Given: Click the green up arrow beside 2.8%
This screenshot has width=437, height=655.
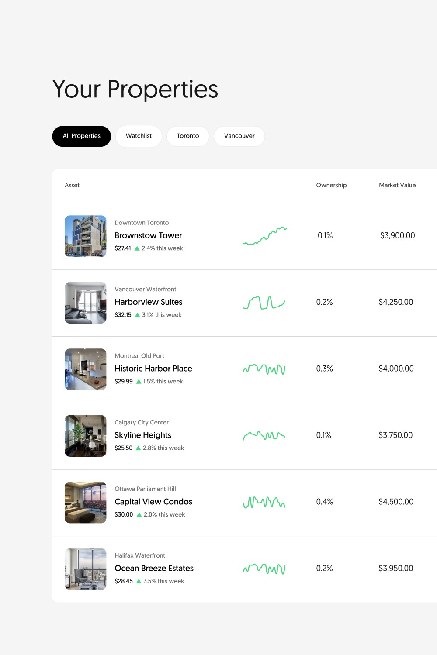Looking at the screenshot, I should click(138, 448).
